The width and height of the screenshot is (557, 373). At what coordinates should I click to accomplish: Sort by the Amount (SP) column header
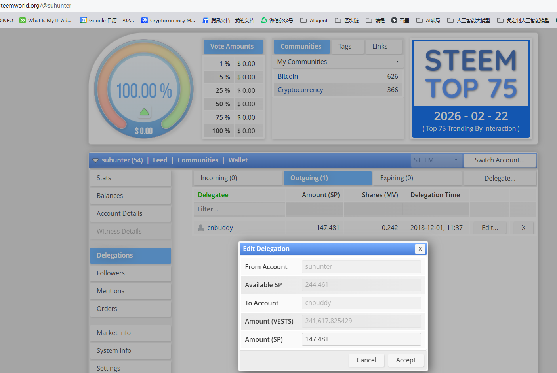coord(320,195)
